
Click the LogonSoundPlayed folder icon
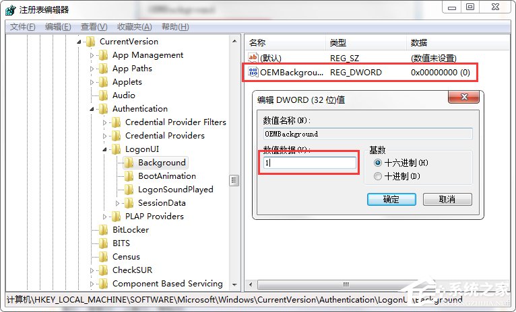tap(129, 190)
